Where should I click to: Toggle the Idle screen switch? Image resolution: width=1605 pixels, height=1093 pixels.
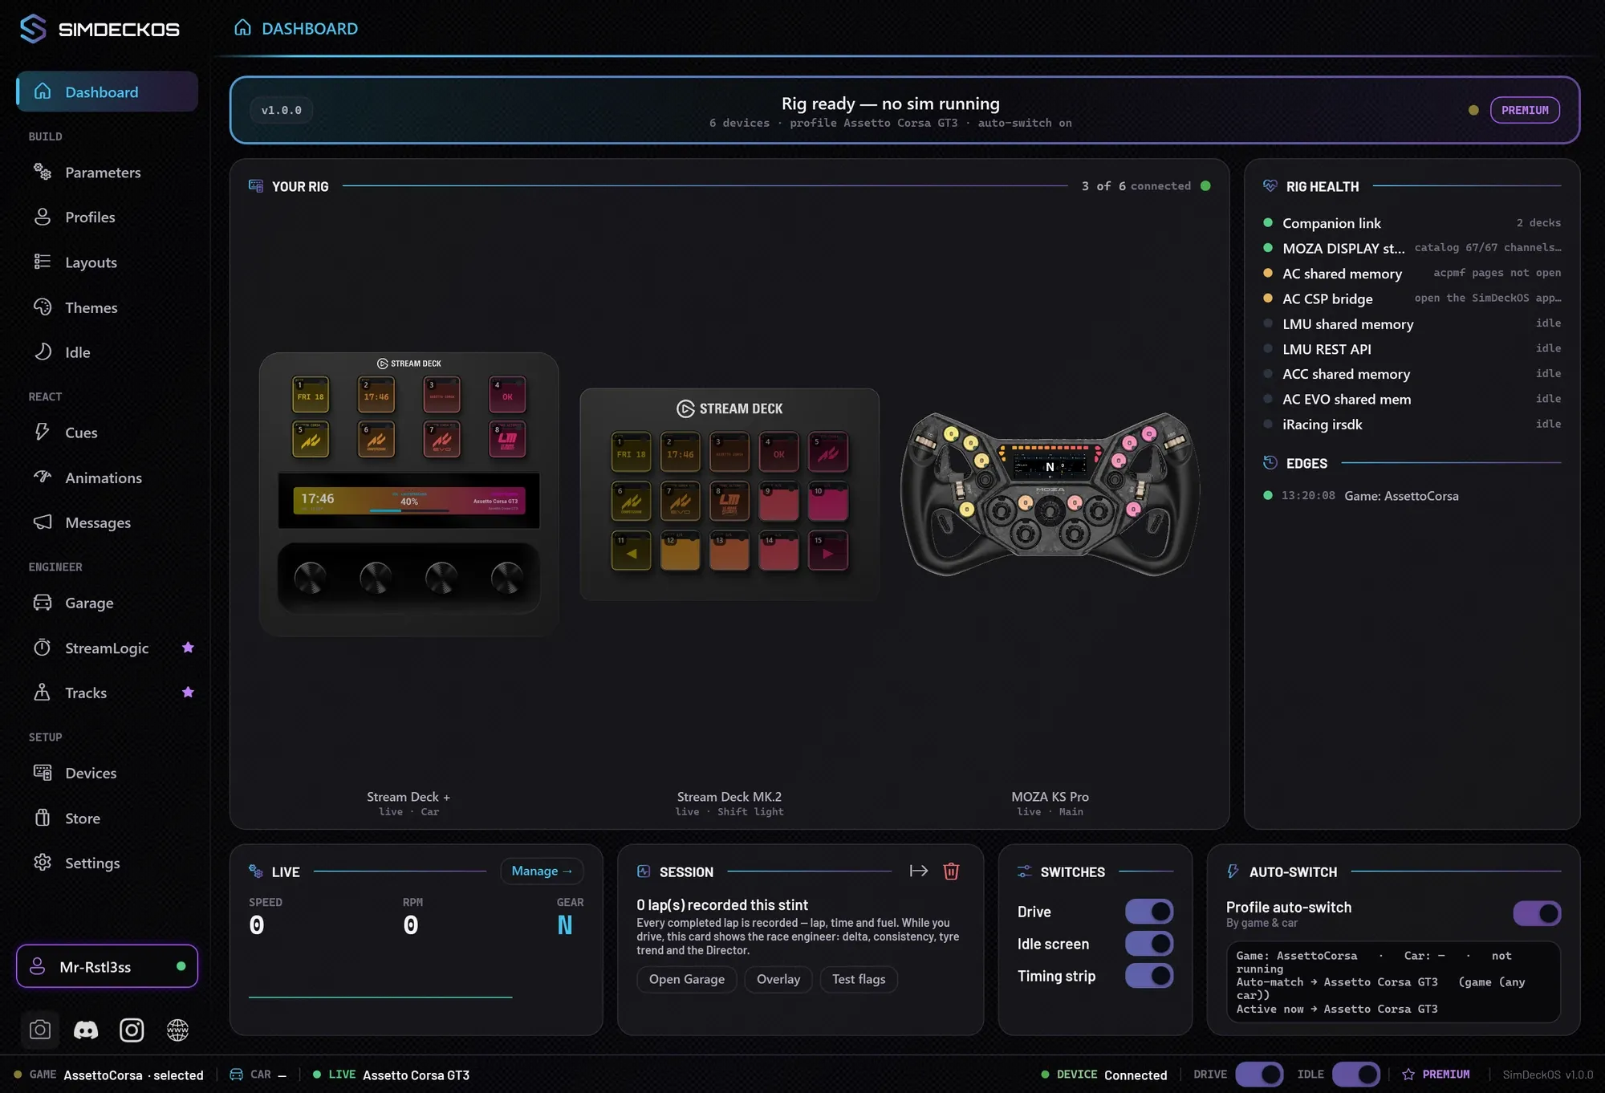click(1149, 944)
